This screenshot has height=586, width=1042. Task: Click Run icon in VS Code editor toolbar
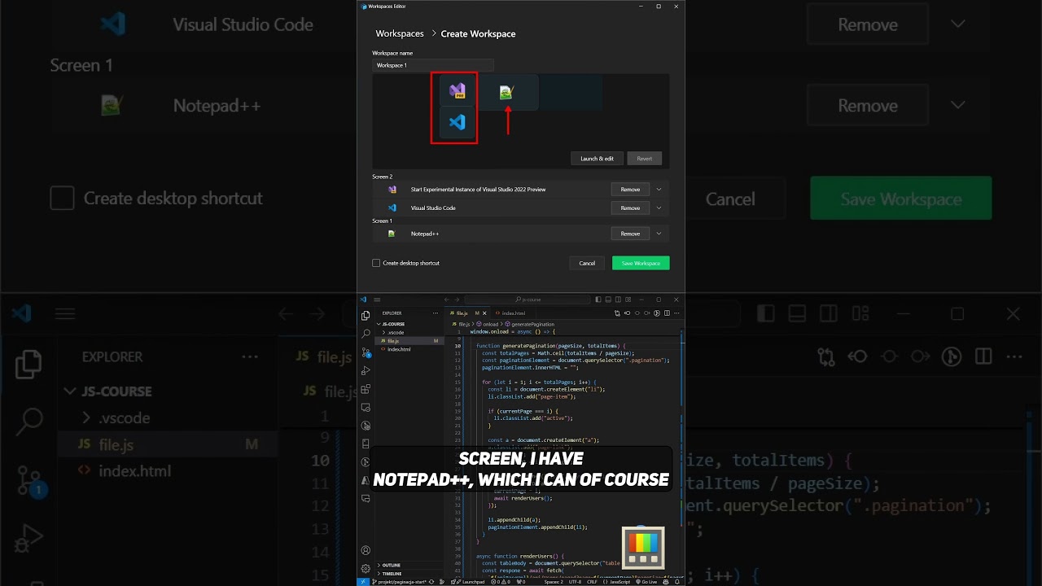[x=657, y=313]
